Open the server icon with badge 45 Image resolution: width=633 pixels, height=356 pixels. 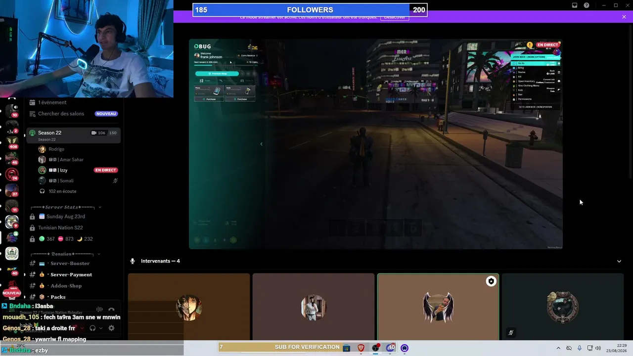[x=12, y=158]
